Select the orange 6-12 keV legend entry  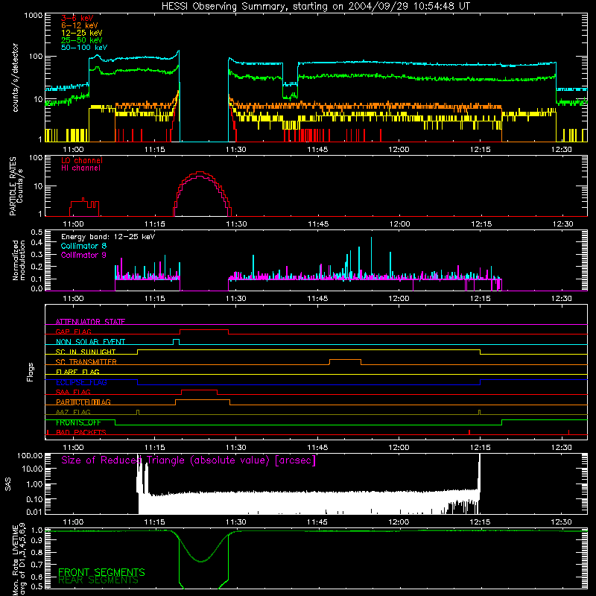click(79, 25)
